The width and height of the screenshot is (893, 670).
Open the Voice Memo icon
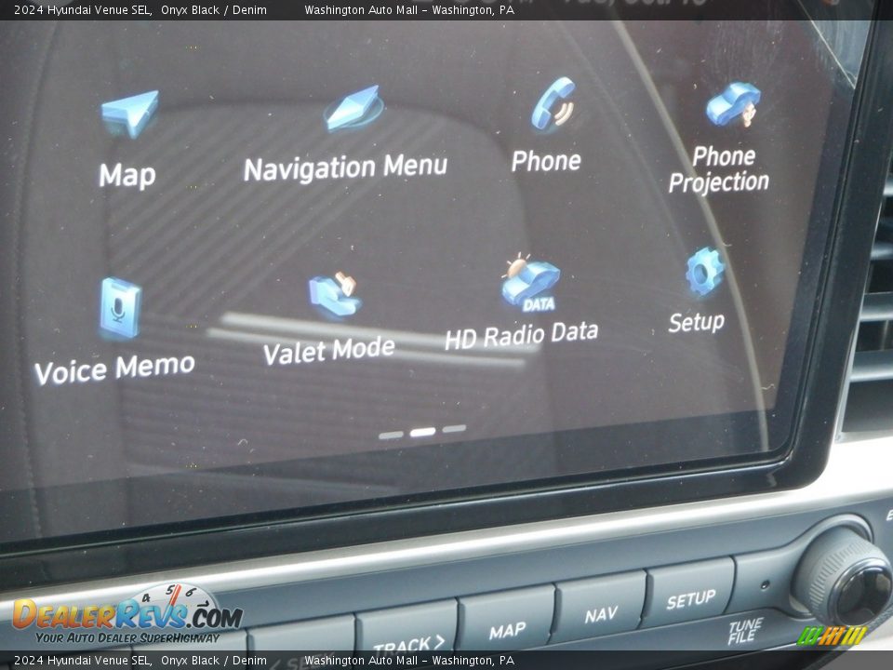click(120, 309)
